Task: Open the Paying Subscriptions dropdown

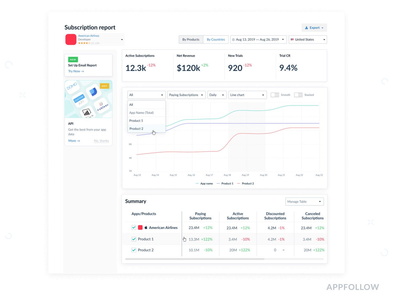Action: 186,95
